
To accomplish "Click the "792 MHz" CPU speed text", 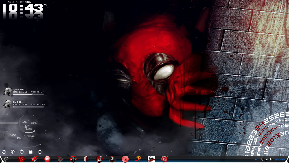I will (30, 136).
